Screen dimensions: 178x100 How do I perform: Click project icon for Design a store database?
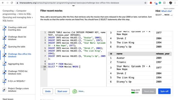click(x=4, y=89)
